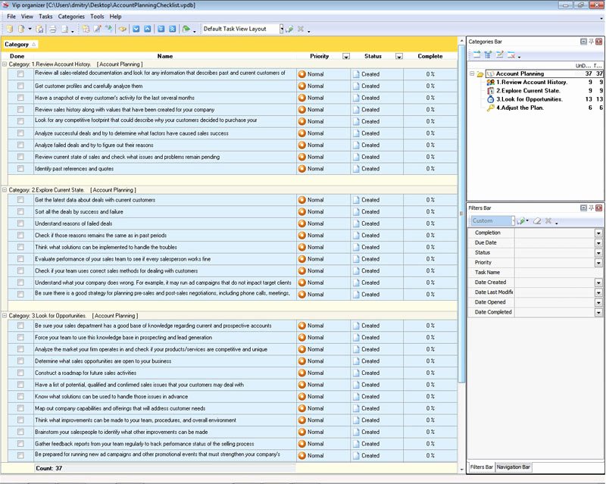
Task: Click the Delete Layout X icon in toolbar
Action: (x=301, y=29)
